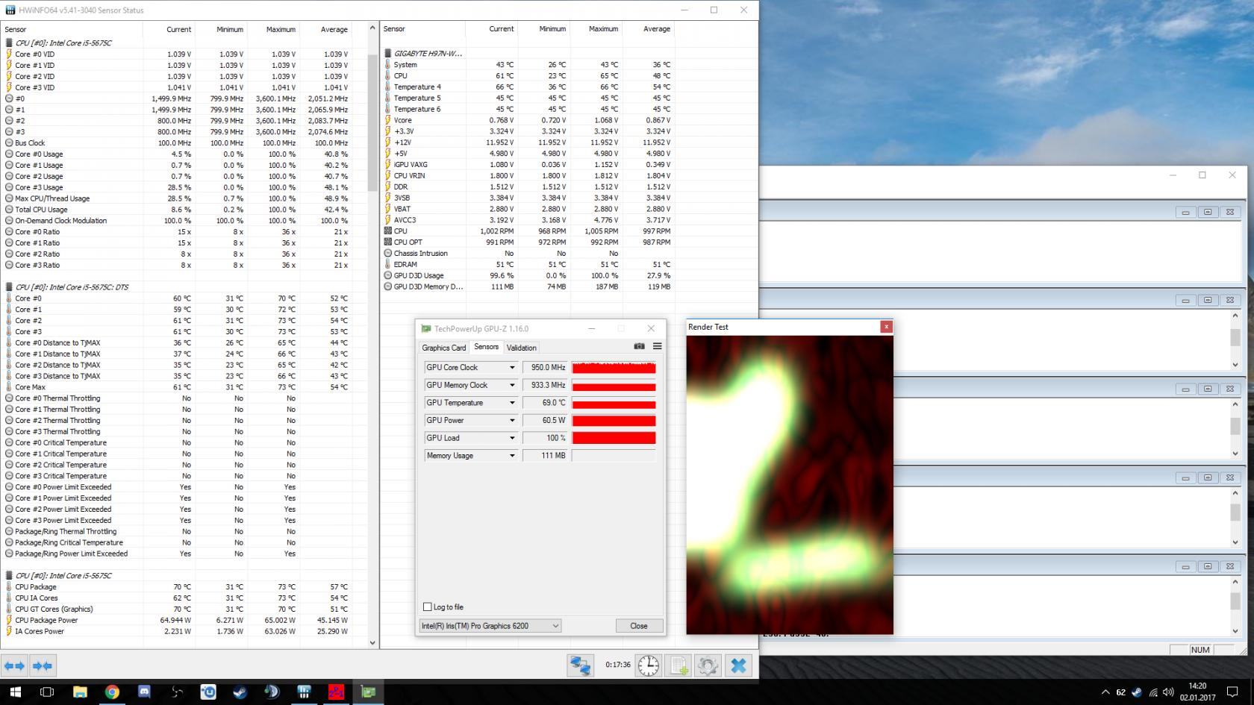Reset the elapsed time clock icon
Viewport: 1254px width, 705px height.
[648, 665]
